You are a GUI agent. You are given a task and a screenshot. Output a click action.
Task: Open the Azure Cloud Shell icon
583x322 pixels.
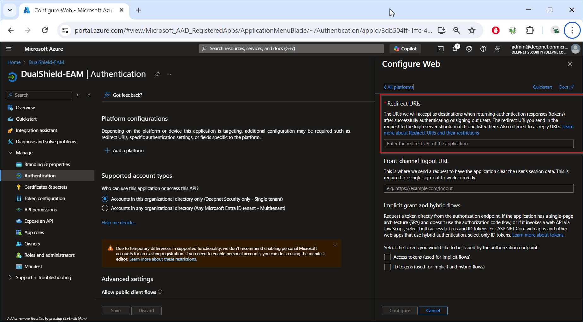click(x=440, y=49)
